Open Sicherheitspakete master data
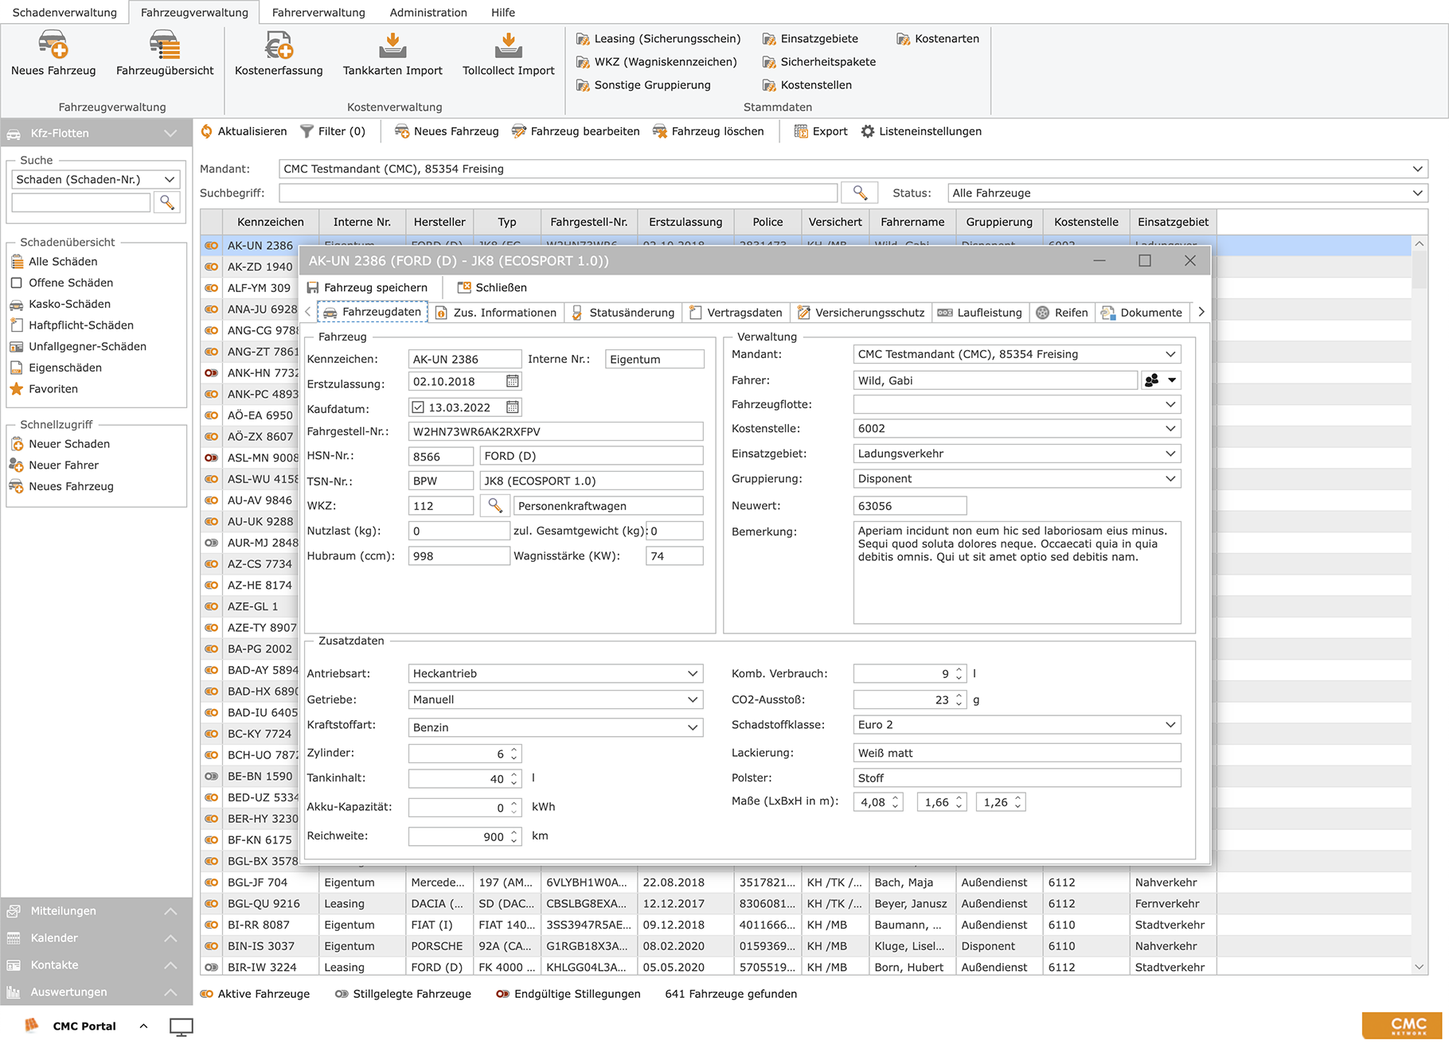 click(819, 61)
